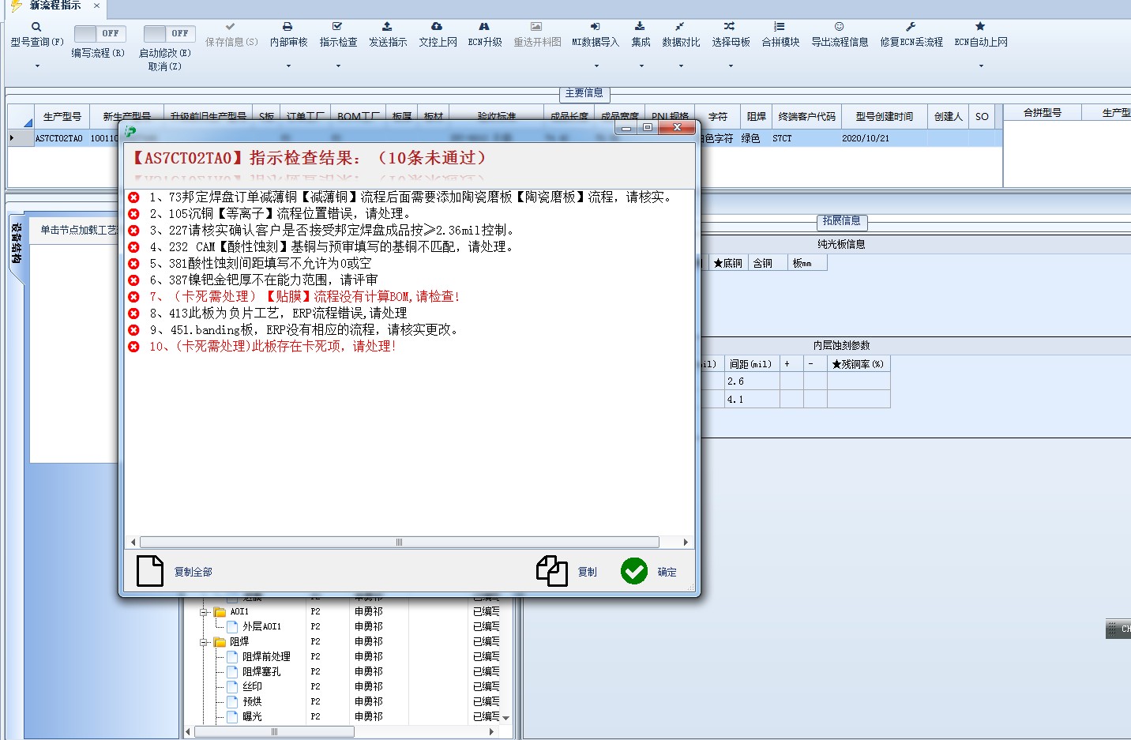
Task: Click the 创建人 column header
Action: 948,116
